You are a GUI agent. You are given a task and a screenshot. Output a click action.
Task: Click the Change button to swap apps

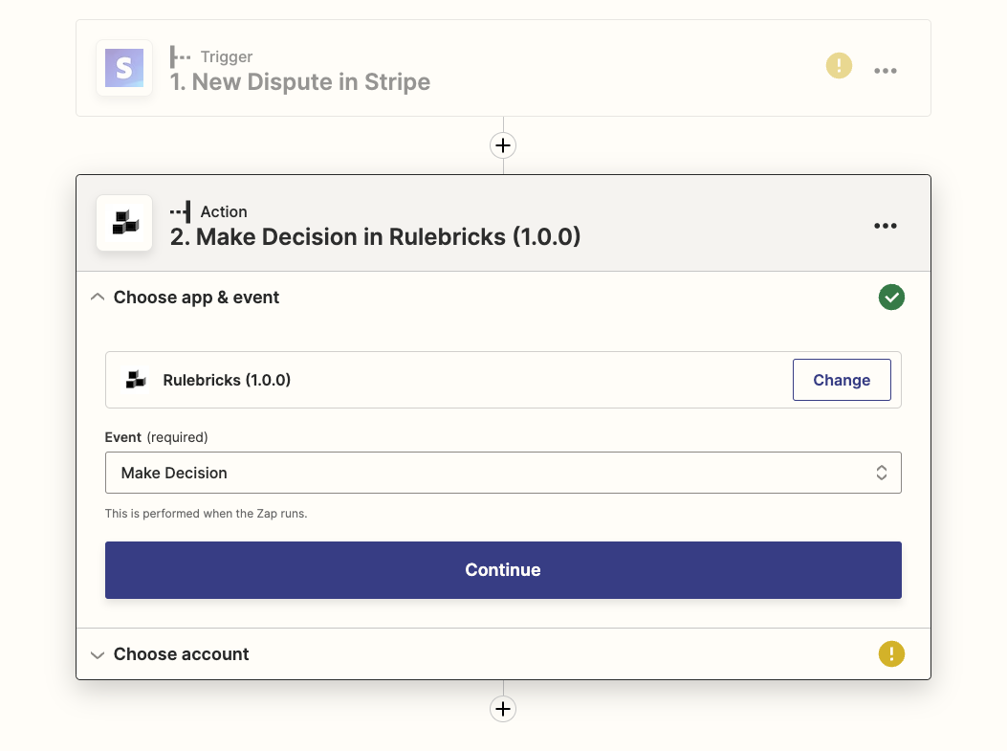pos(841,379)
